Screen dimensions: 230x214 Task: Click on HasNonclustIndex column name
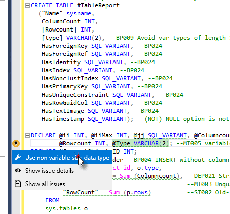coord(70,78)
